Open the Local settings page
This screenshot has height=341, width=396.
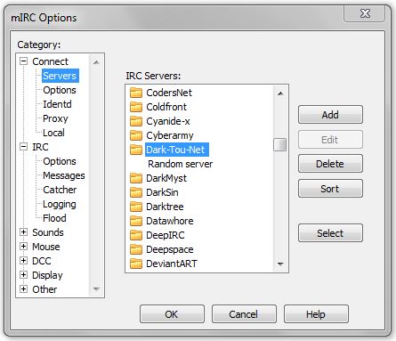coord(53,133)
